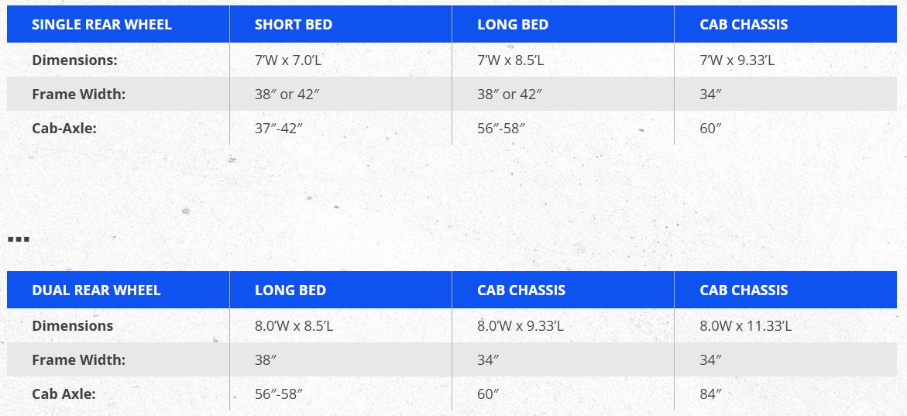Click the hyphenated "Cab-Axle:" row label

pos(64,128)
